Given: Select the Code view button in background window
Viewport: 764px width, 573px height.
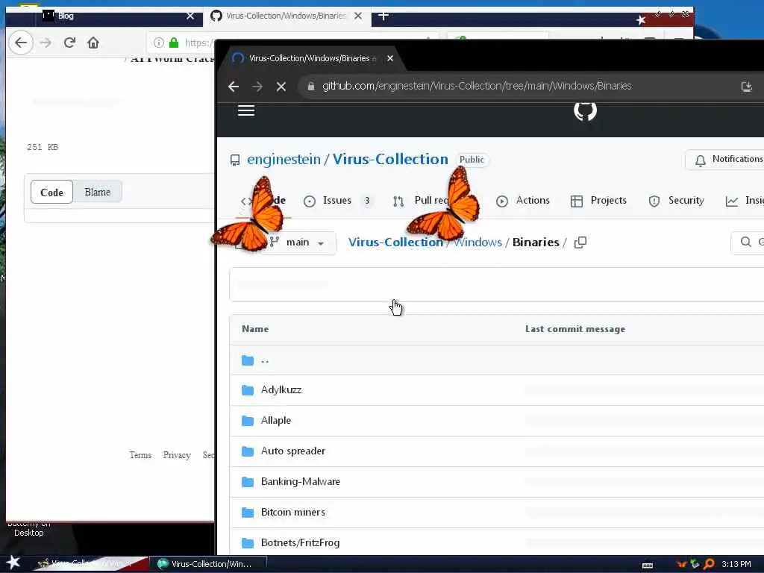Looking at the screenshot, I should tap(51, 192).
